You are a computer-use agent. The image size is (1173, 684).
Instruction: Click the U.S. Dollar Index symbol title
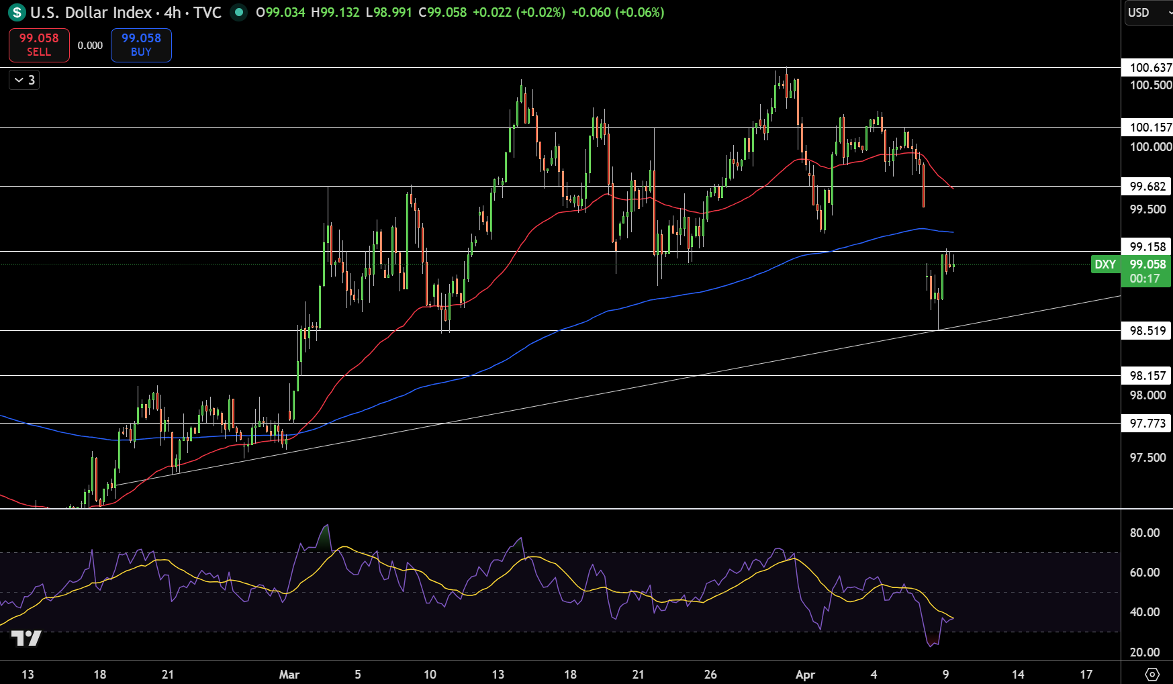point(91,12)
